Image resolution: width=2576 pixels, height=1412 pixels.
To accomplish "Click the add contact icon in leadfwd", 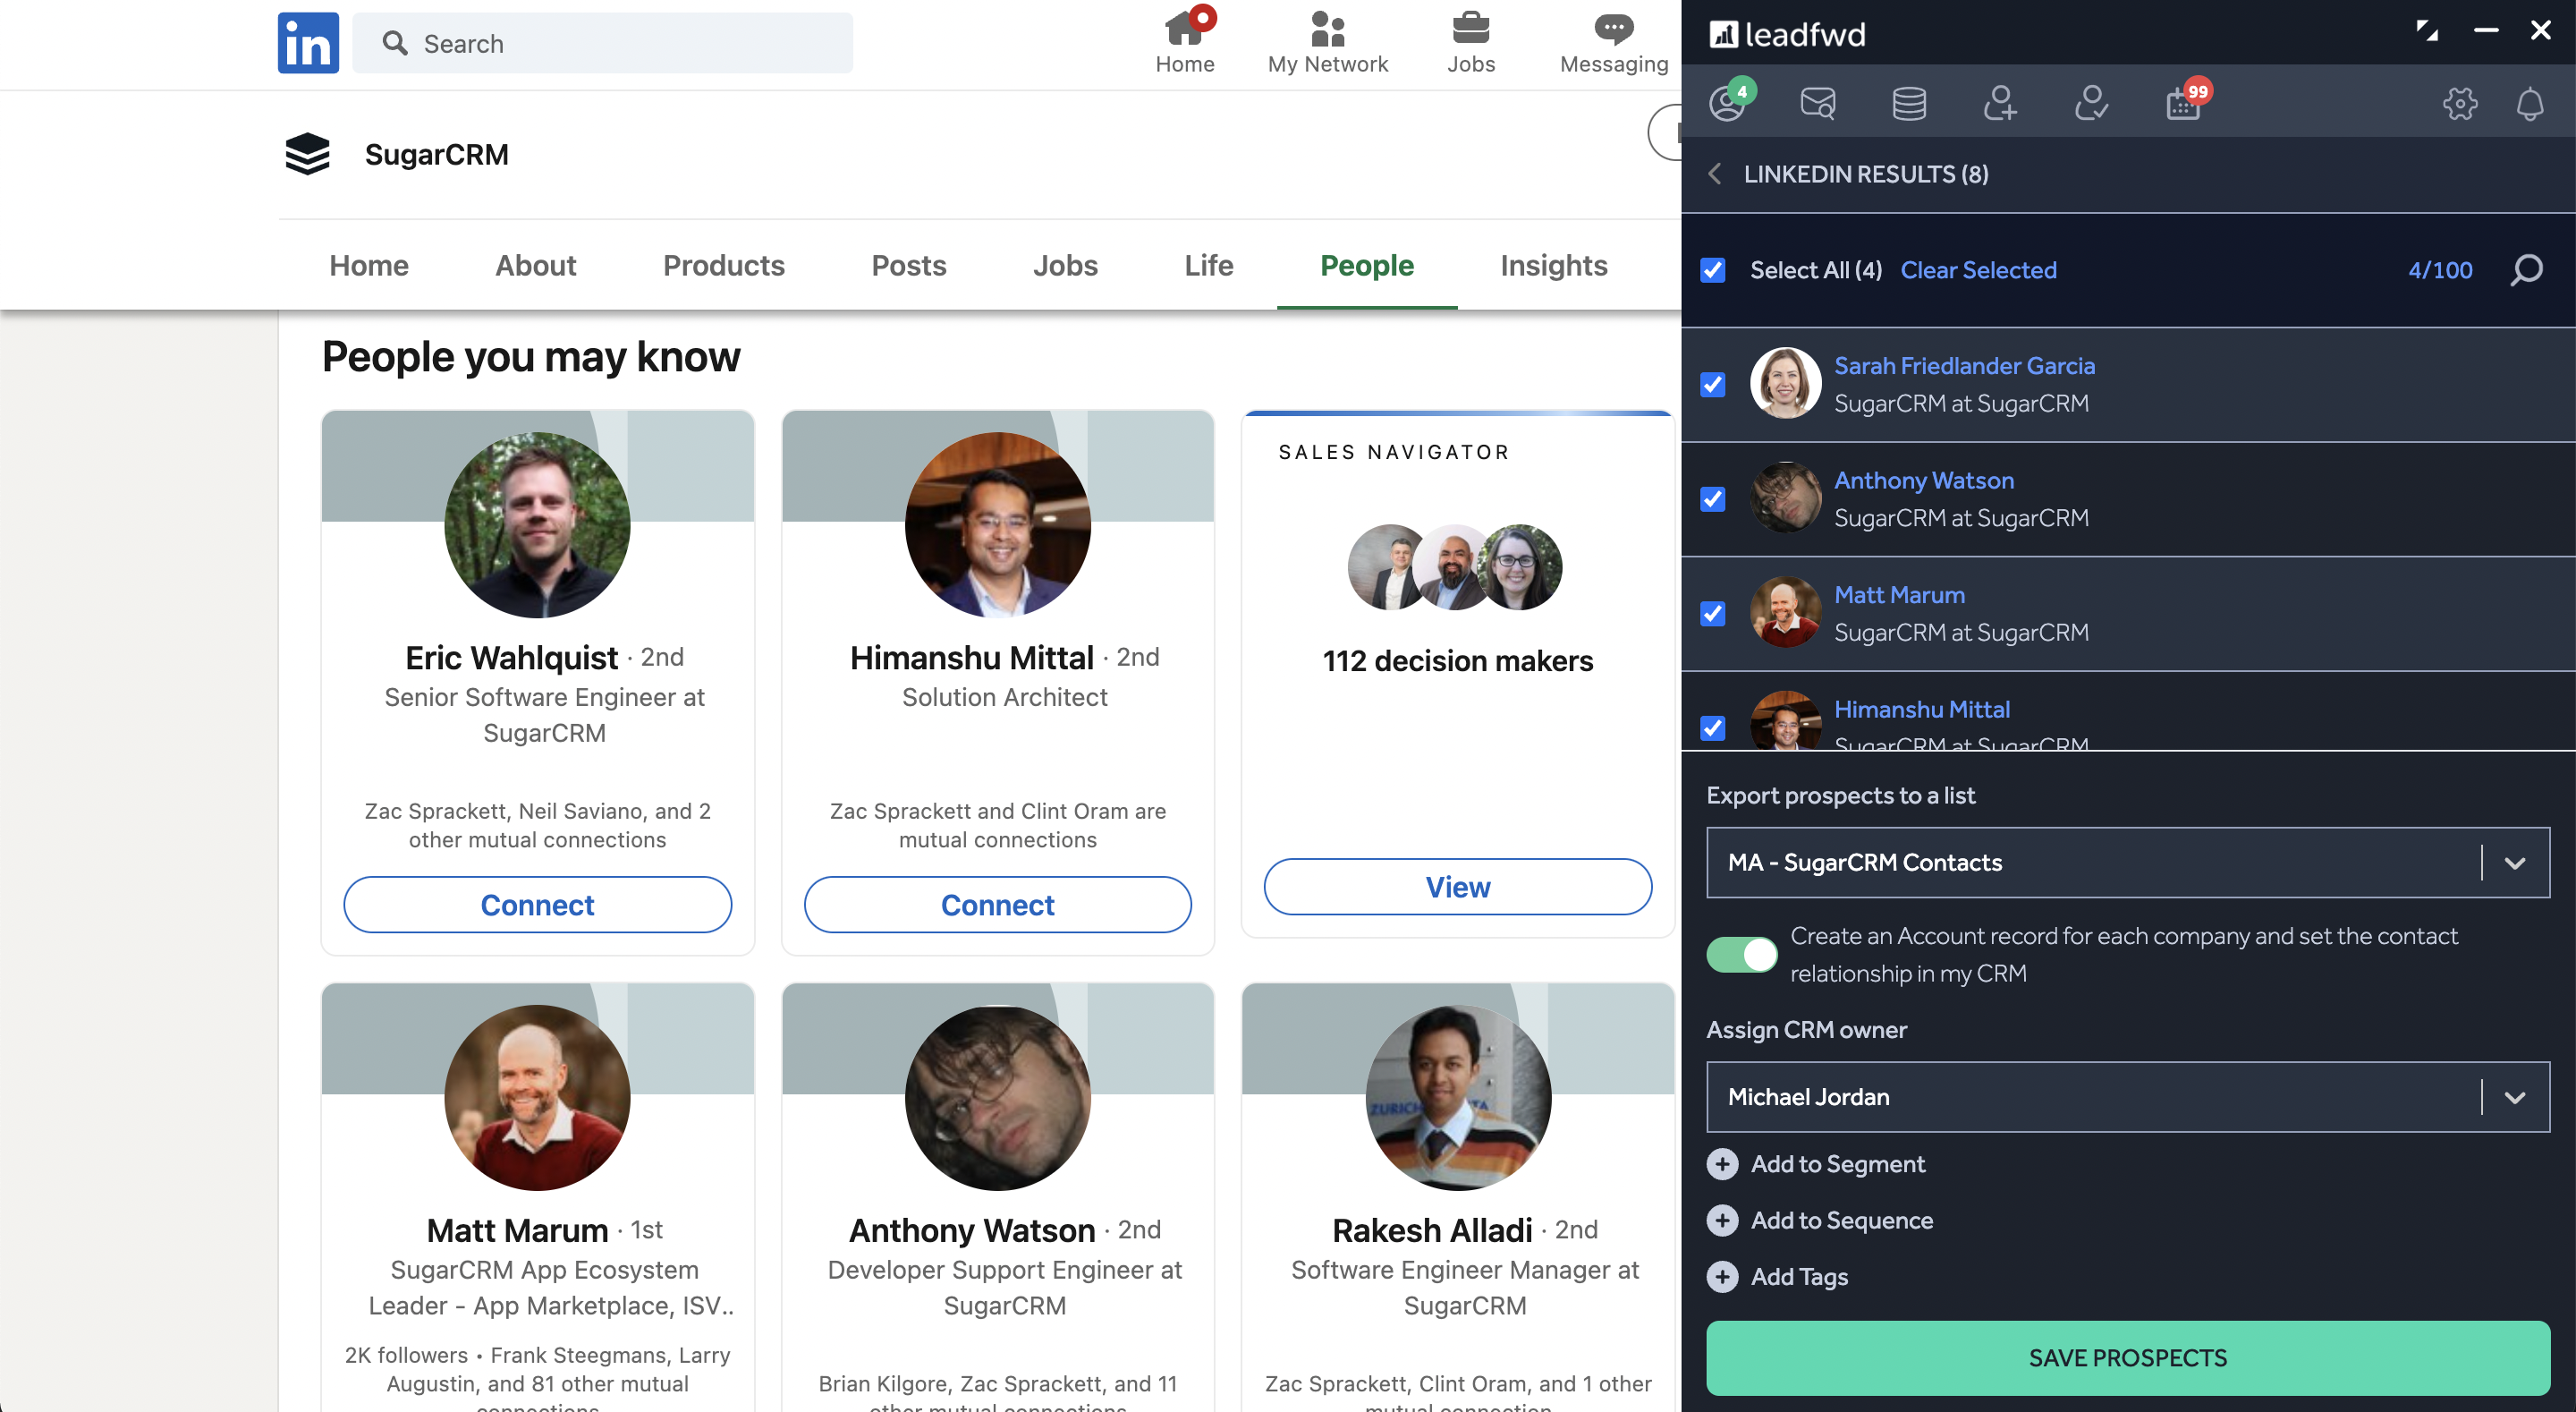I will (x=1999, y=103).
